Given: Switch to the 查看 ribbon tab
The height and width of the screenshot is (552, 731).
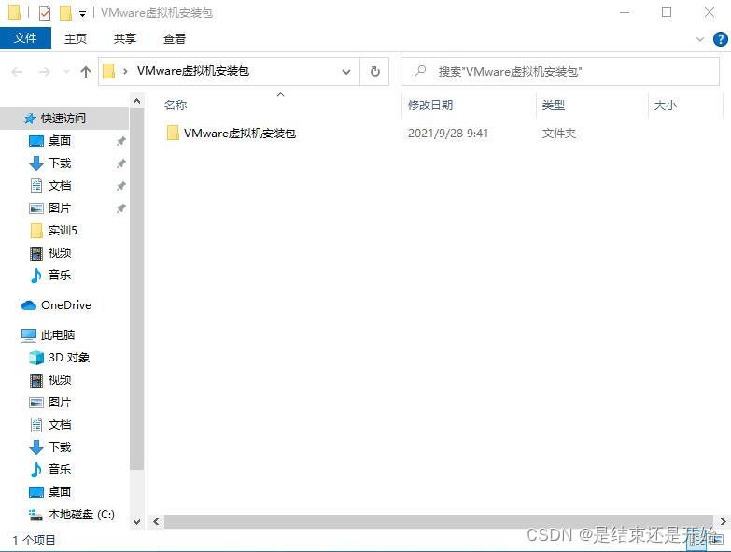Looking at the screenshot, I should (175, 38).
